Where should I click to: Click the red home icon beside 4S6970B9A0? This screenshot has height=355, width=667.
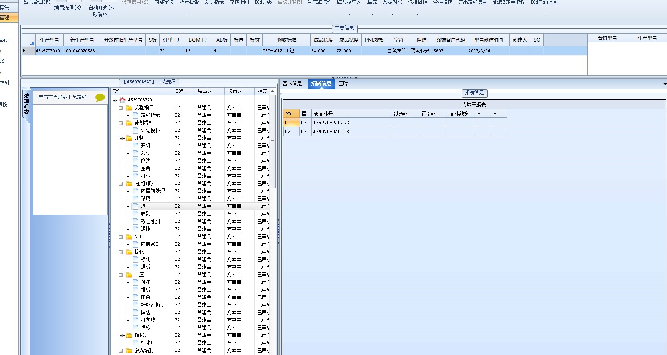(x=123, y=100)
